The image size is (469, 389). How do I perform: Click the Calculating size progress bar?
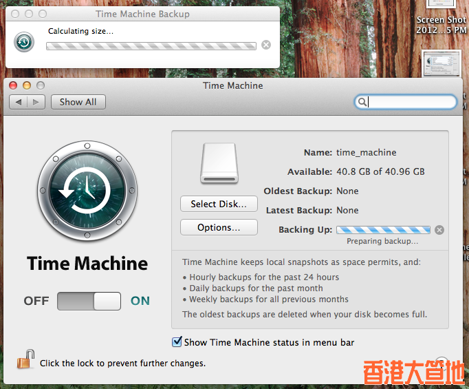tap(151, 46)
